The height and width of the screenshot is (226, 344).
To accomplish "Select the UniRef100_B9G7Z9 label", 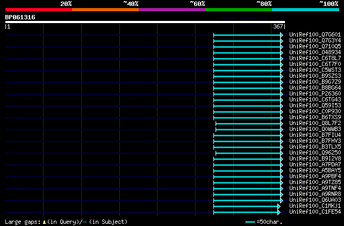I will click(315, 82).
